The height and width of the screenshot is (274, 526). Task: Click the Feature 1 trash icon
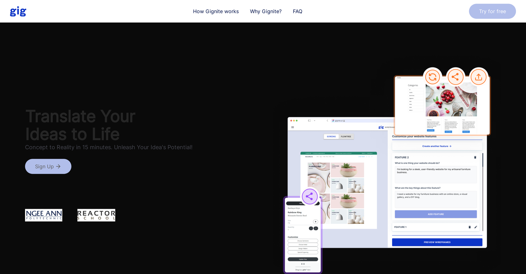(x=470, y=227)
